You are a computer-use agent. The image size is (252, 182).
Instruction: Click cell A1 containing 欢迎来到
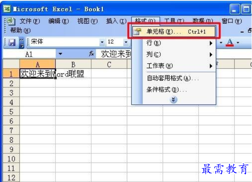(x=37, y=74)
